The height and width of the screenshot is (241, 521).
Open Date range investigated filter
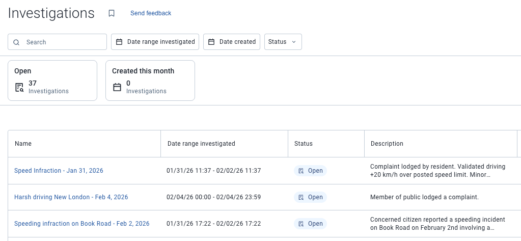[x=155, y=42]
